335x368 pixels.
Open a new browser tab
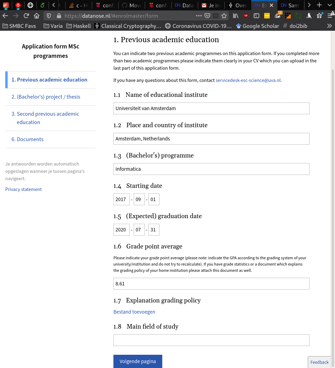tap(319, 5)
